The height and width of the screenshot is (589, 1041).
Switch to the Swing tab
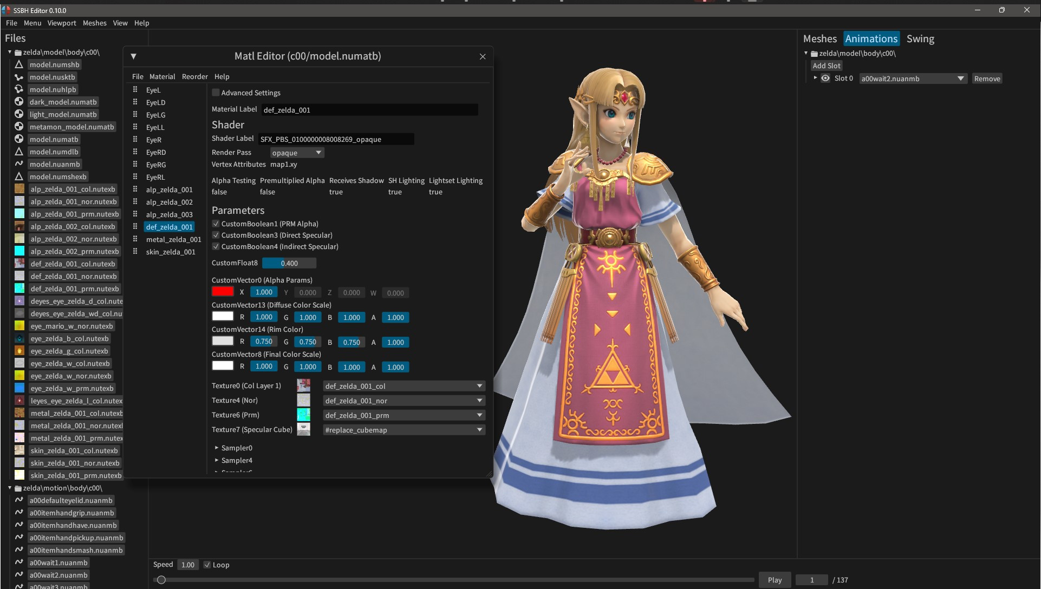pos(921,38)
